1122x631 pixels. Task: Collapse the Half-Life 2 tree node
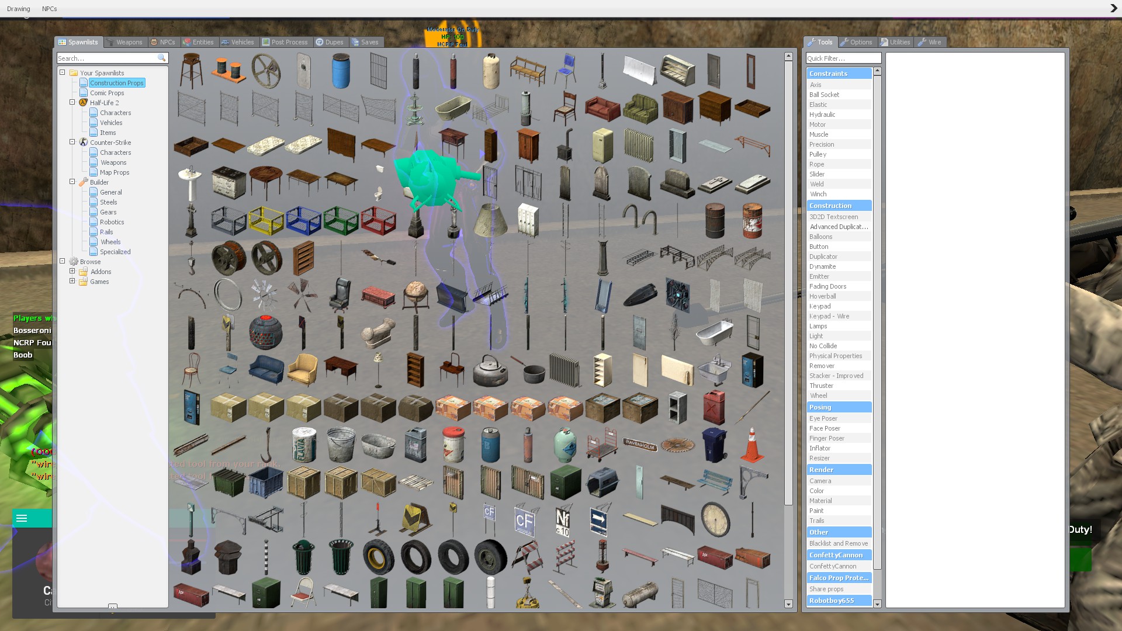click(72, 102)
